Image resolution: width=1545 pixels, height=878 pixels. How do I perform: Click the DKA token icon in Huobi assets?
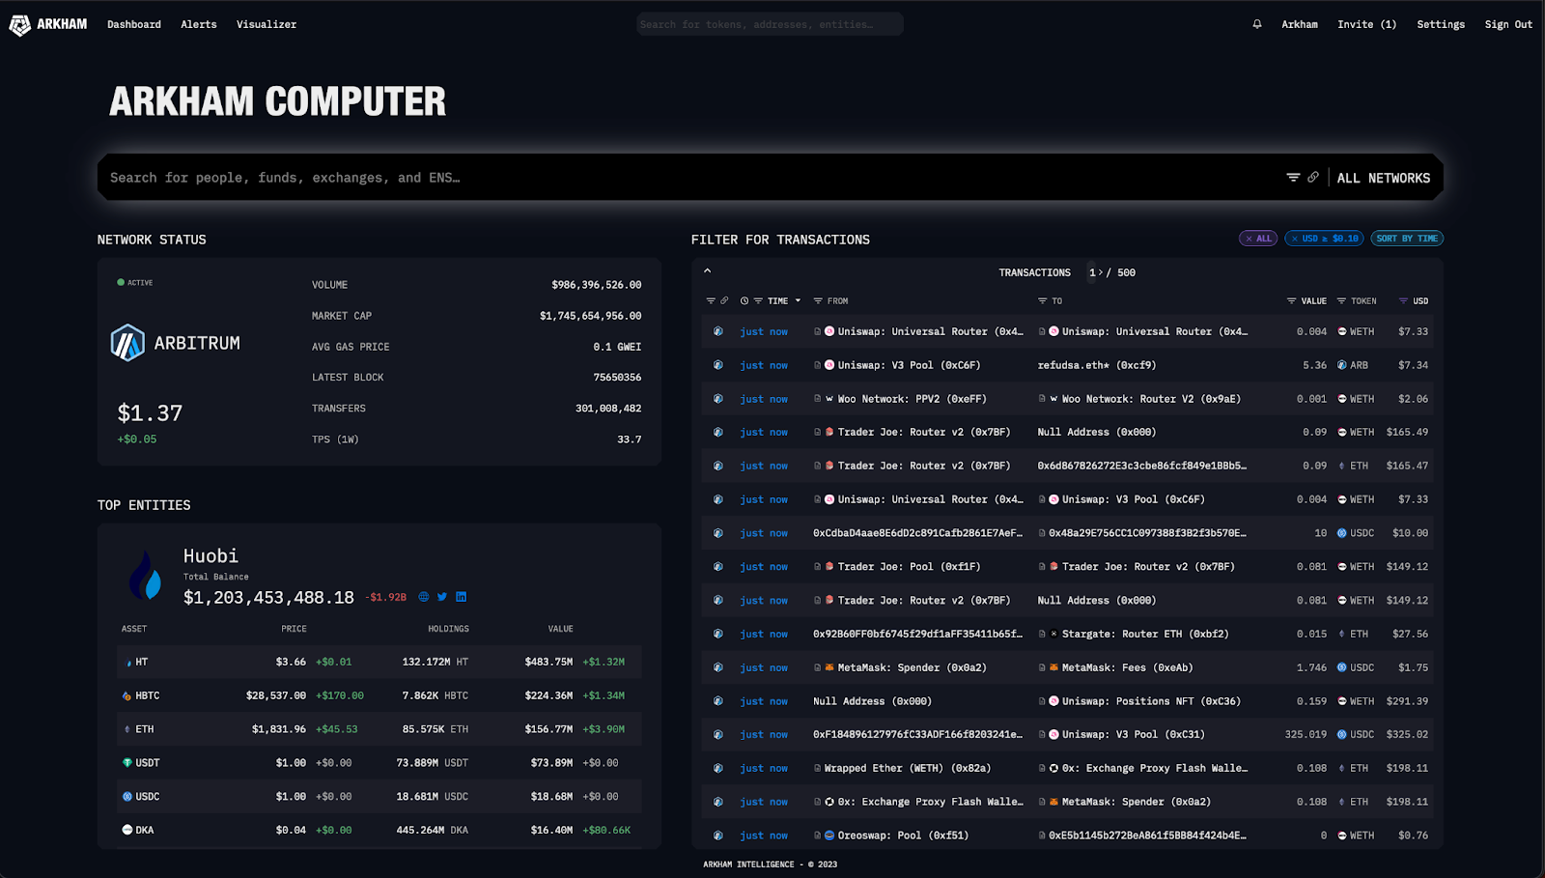(127, 830)
